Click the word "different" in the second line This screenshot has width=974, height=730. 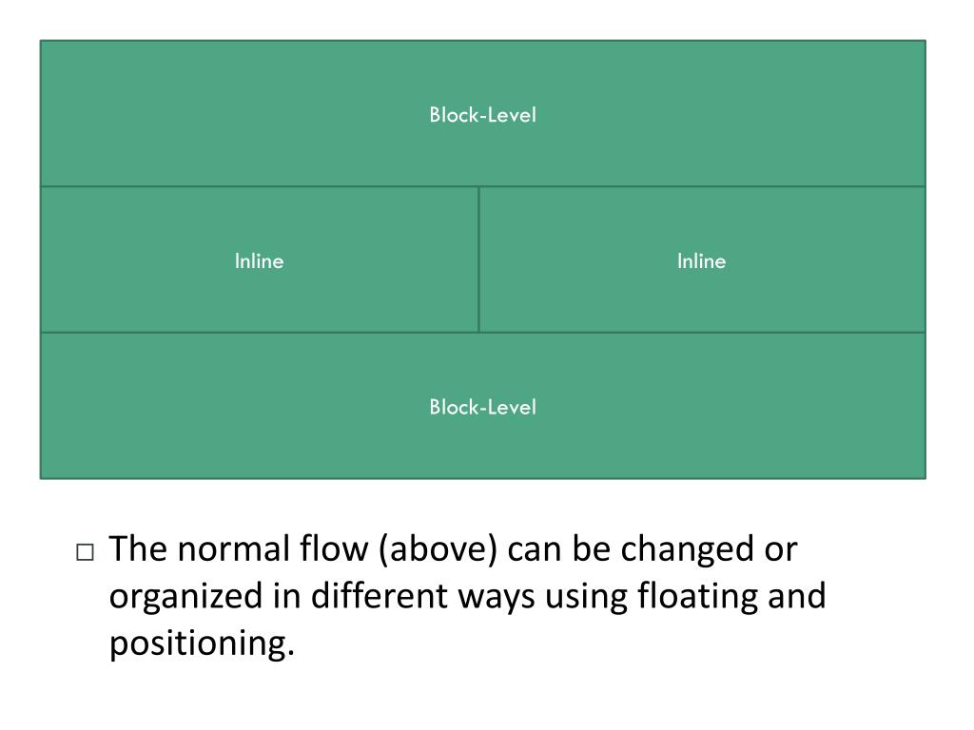pos(379,595)
